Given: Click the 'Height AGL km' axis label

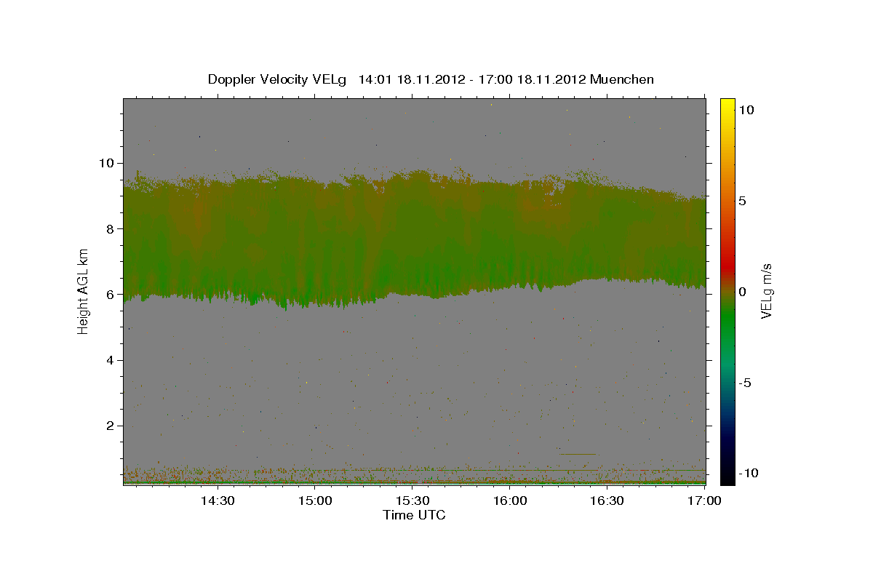Looking at the screenshot, I should click(84, 292).
